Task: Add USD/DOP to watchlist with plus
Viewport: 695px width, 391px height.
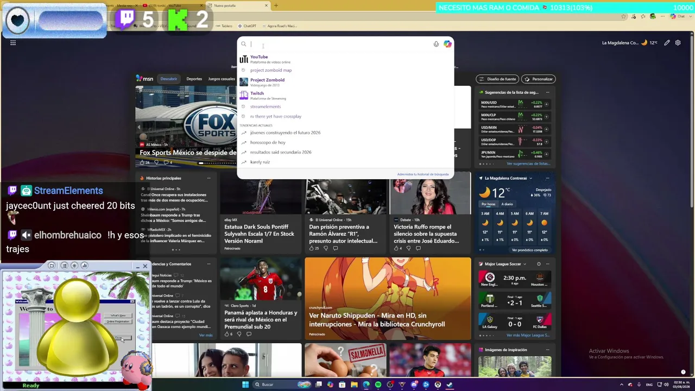Action: [x=547, y=142]
